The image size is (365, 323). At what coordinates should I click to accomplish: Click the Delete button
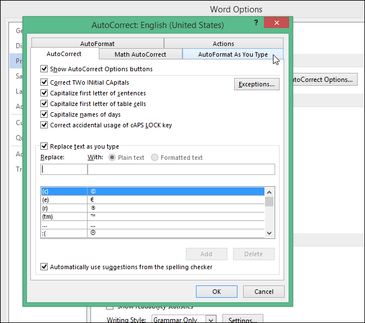point(253,254)
